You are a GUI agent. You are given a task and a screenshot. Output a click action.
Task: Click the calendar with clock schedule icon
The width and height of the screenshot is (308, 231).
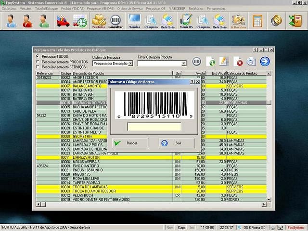point(80,21)
